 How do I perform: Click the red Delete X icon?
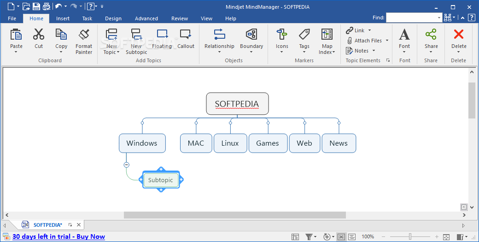(x=459, y=35)
